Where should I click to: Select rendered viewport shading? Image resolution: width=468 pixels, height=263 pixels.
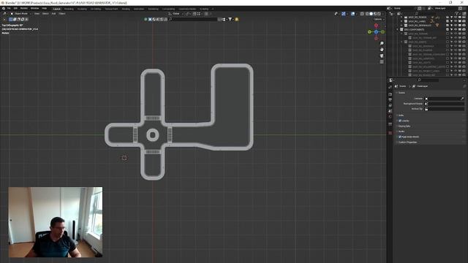379,14
